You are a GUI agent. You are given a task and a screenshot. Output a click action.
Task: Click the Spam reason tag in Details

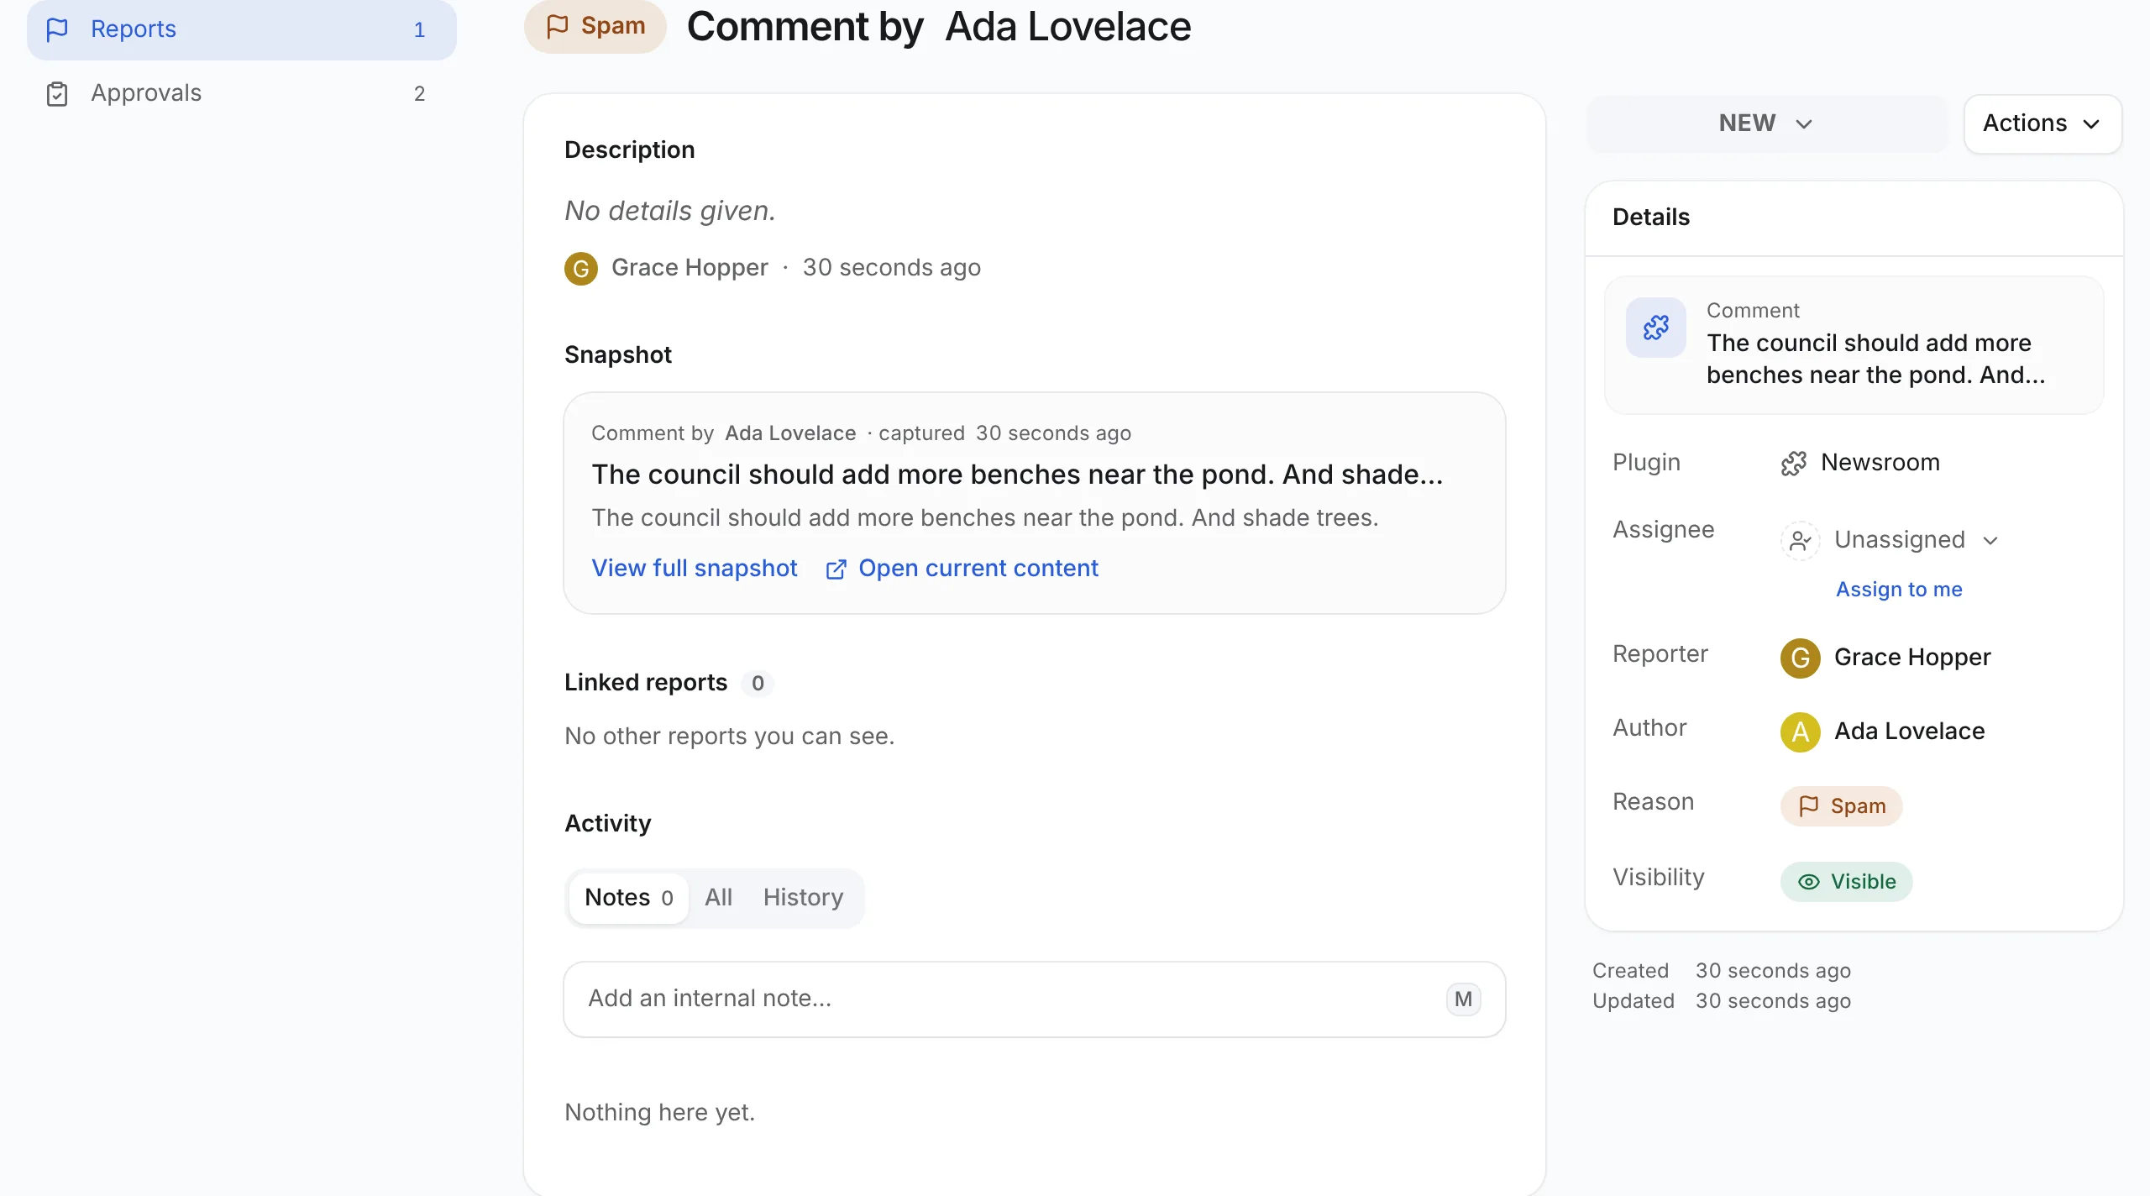1842,806
